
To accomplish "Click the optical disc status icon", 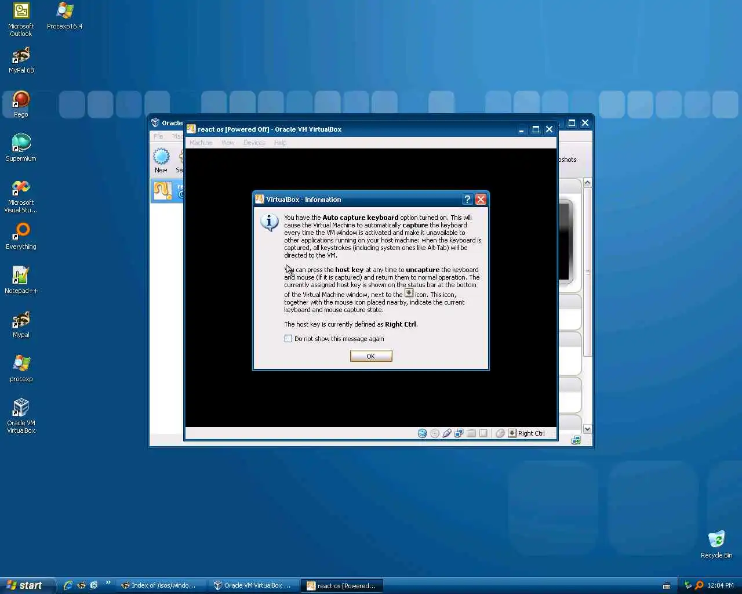I will tap(435, 433).
